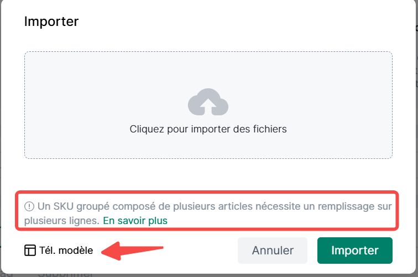Click the template table icon beside Tél. modèle
Screen dimensions: 418x277
tap(30, 251)
